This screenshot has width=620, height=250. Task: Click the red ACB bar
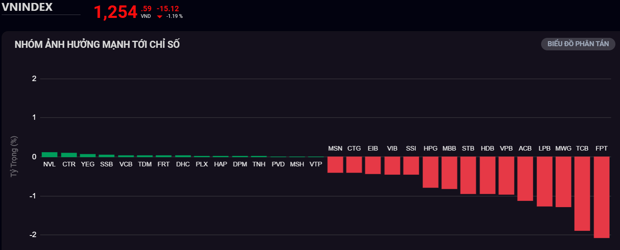pos(525,178)
